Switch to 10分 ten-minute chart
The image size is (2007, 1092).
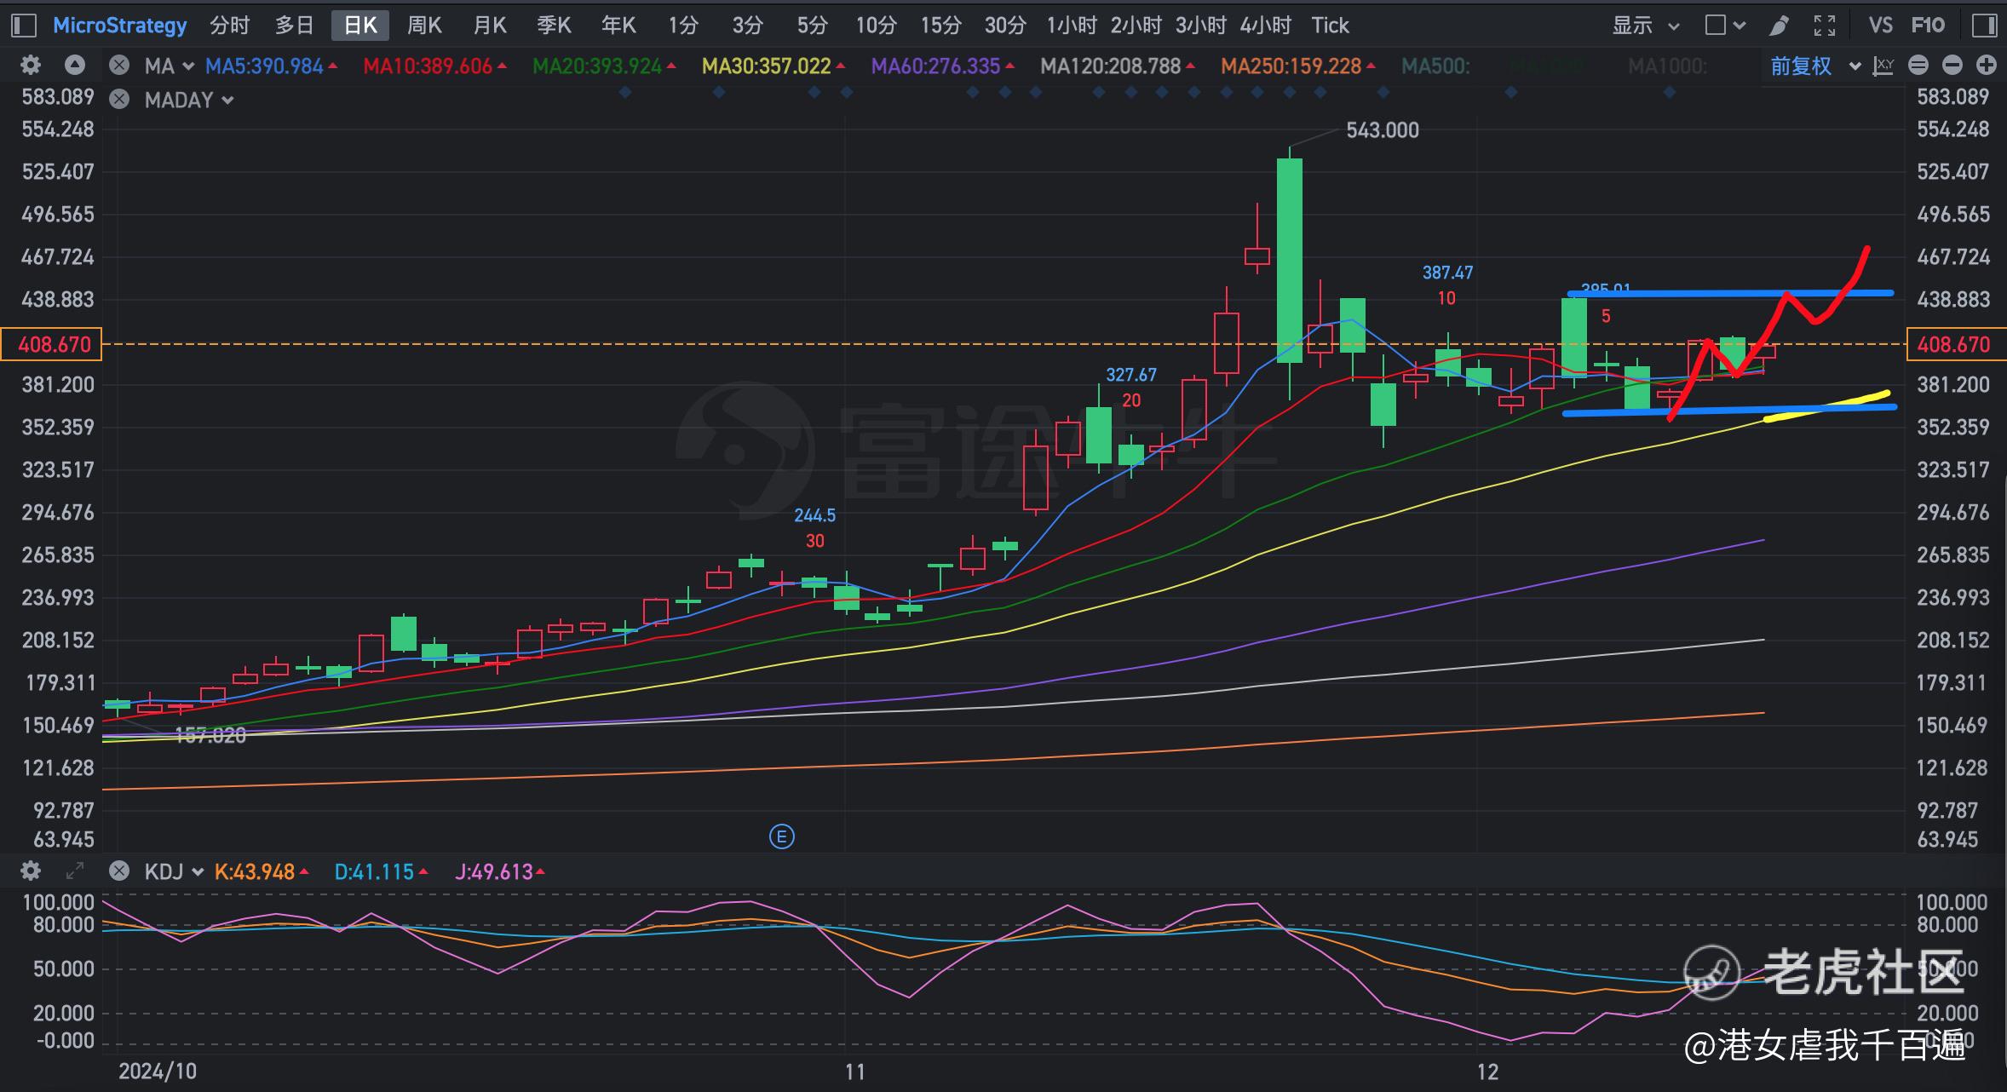(877, 26)
